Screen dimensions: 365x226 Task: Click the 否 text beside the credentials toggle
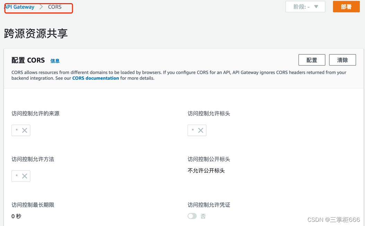203,216
